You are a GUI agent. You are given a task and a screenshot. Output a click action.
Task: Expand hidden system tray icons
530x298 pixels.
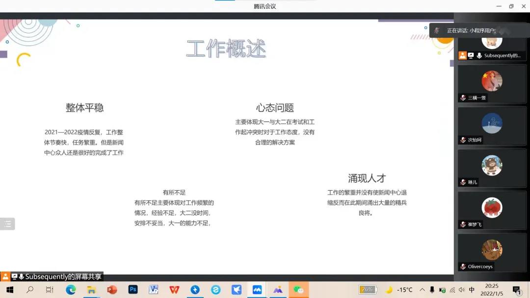[x=423, y=290]
